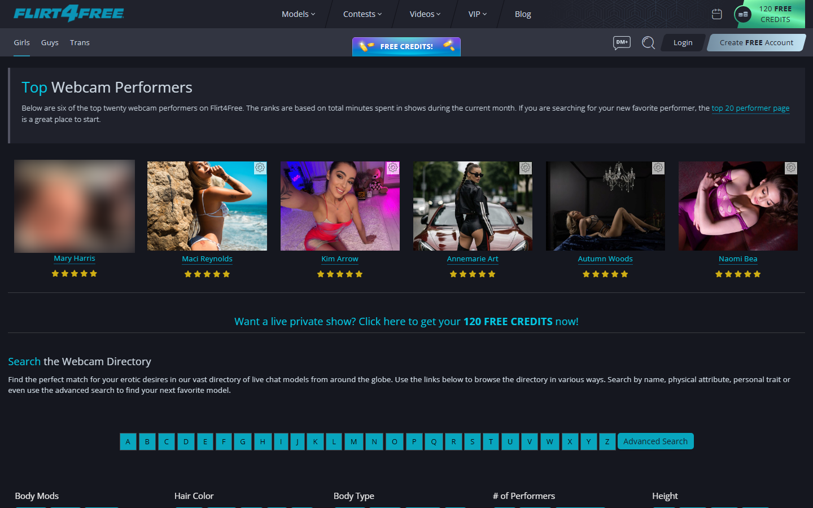
Task: Click the gear icon on Naomi Bea thumbnail
Action: click(791, 168)
